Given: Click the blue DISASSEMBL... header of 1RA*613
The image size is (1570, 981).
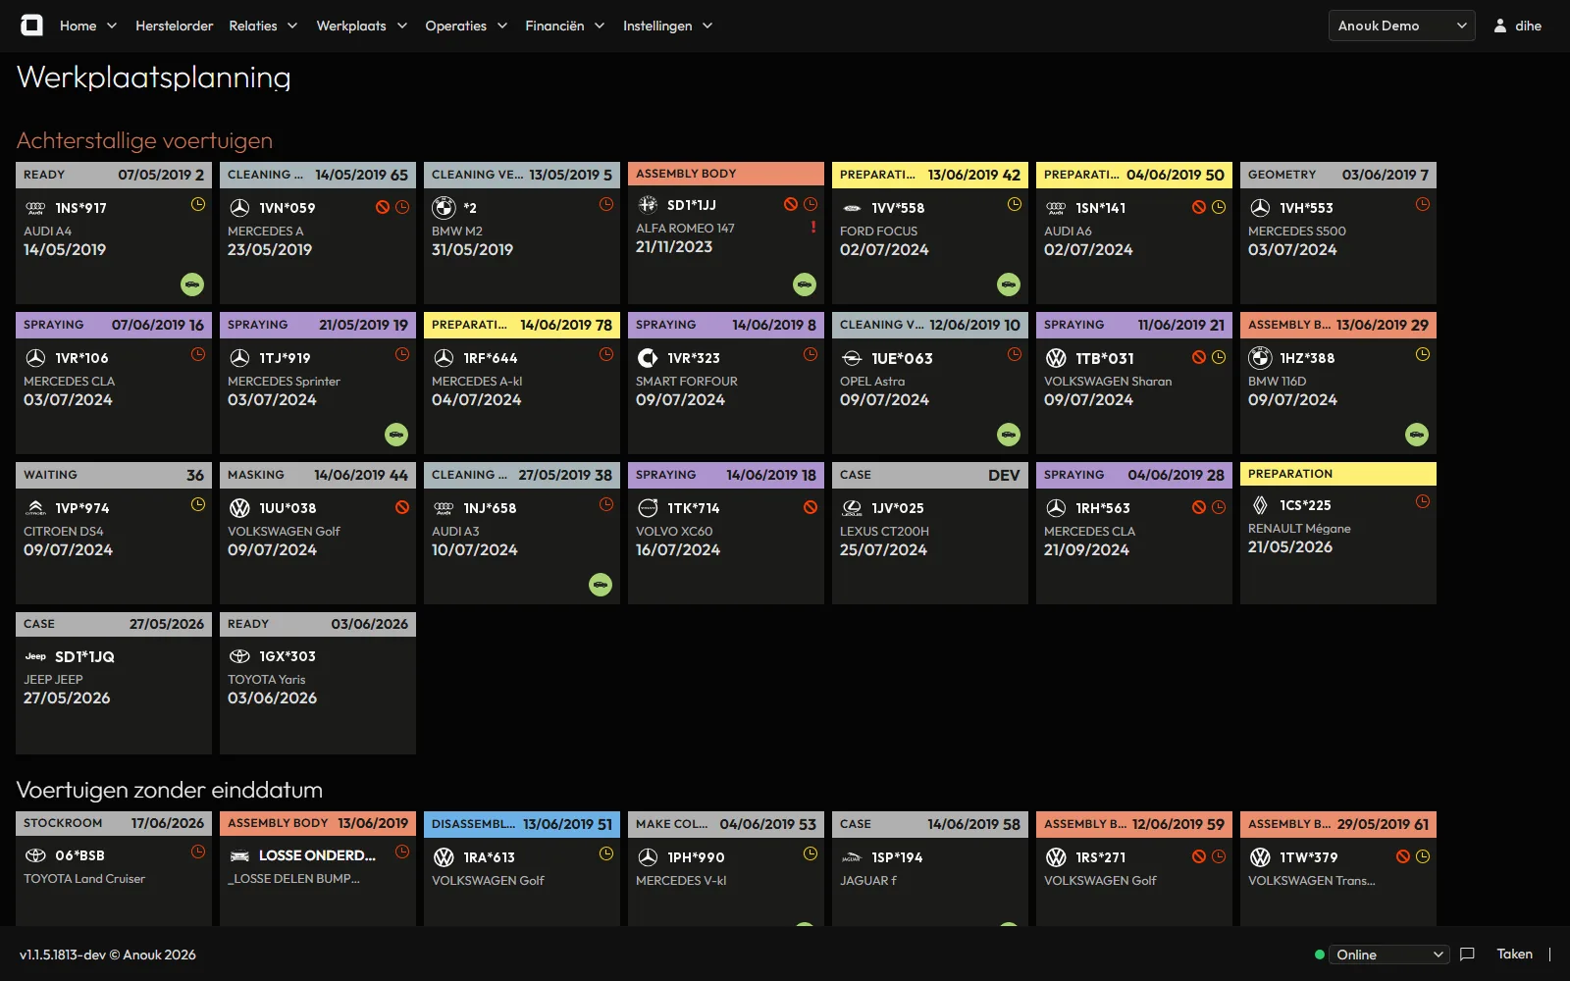Looking at the screenshot, I should coord(522,824).
